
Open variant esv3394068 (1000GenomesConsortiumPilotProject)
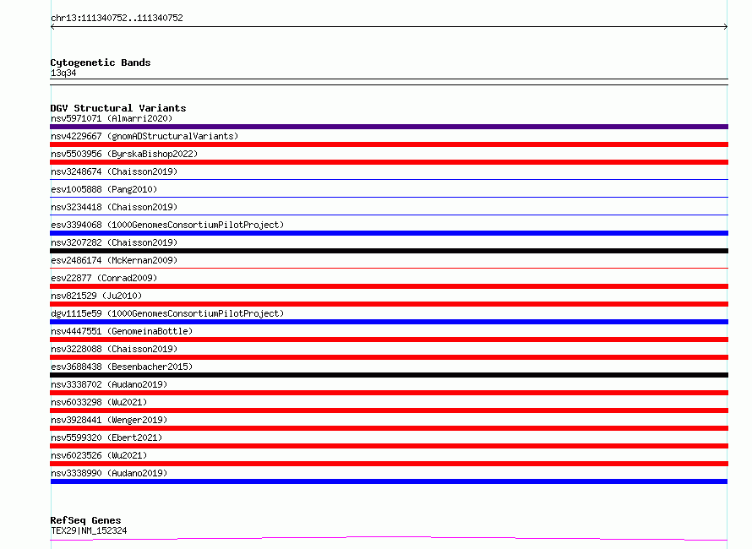(167, 225)
